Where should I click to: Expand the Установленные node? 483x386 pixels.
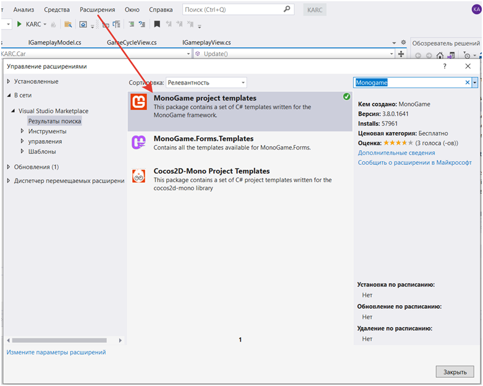coord(9,82)
